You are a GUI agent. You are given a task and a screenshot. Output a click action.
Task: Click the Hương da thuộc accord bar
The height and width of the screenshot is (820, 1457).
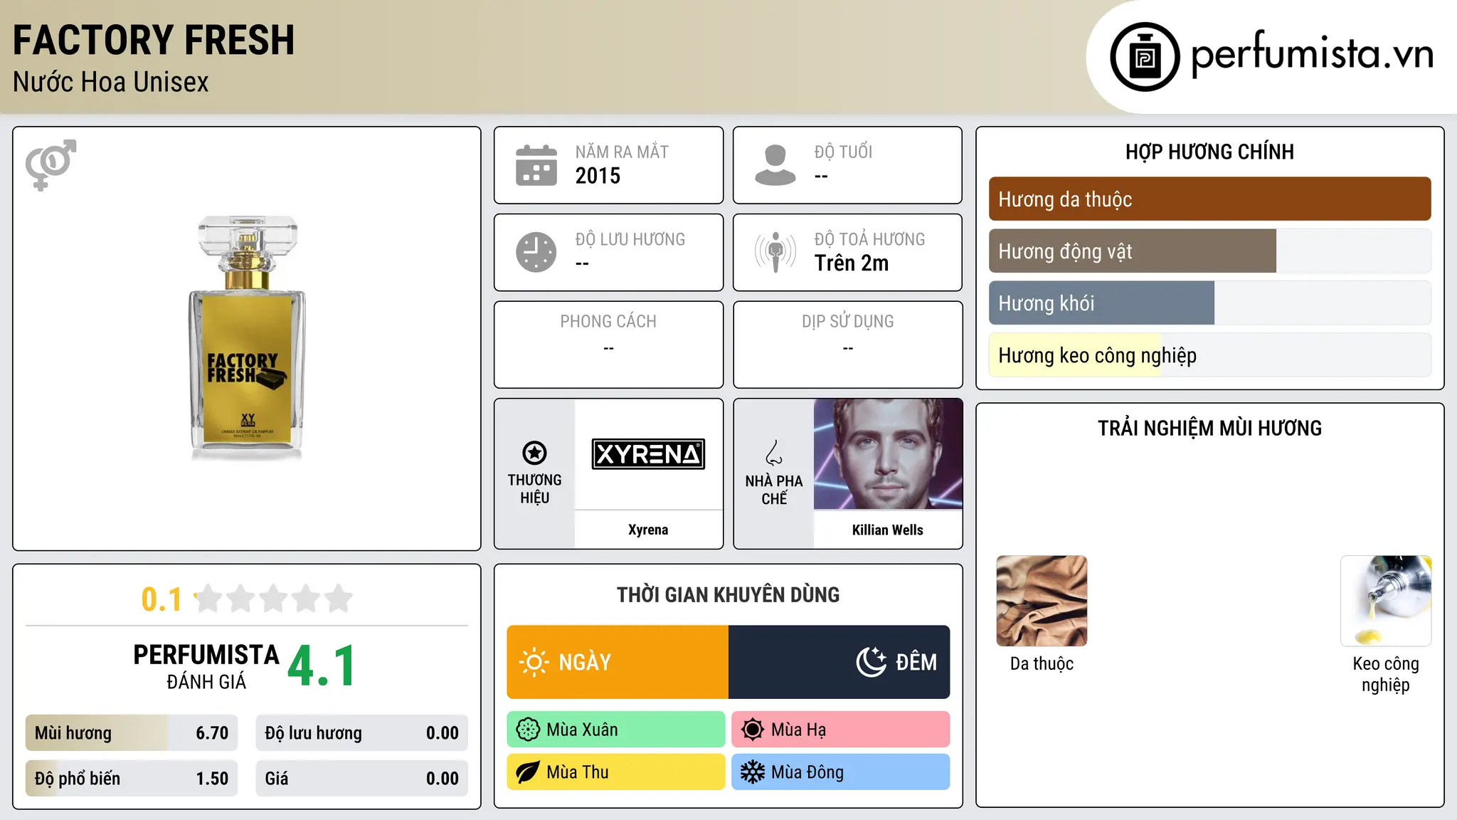(x=1209, y=199)
